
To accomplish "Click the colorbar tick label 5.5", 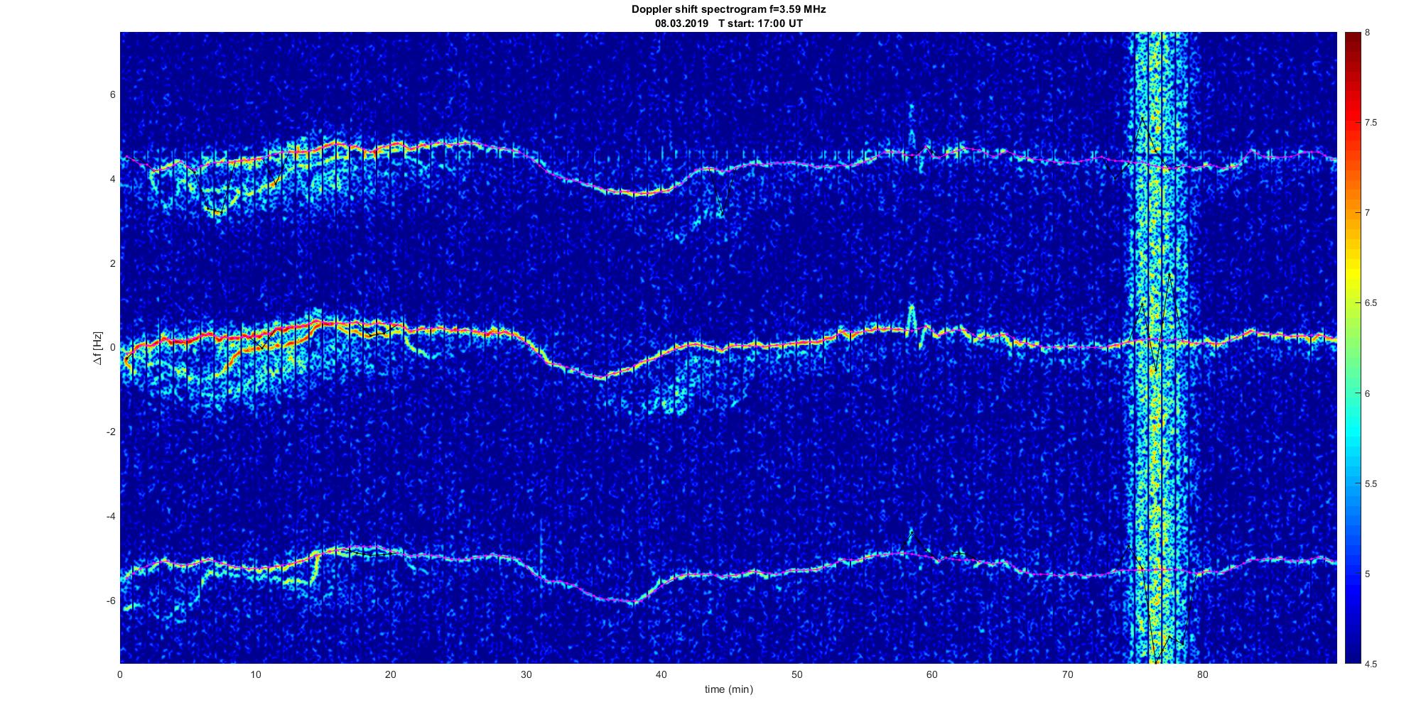I will point(1371,484).
